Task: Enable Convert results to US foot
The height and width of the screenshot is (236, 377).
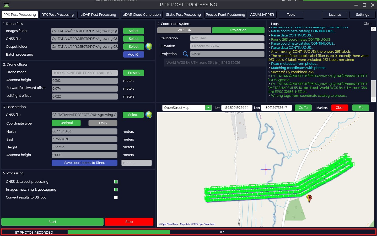Action: click(x=116, y=197)
